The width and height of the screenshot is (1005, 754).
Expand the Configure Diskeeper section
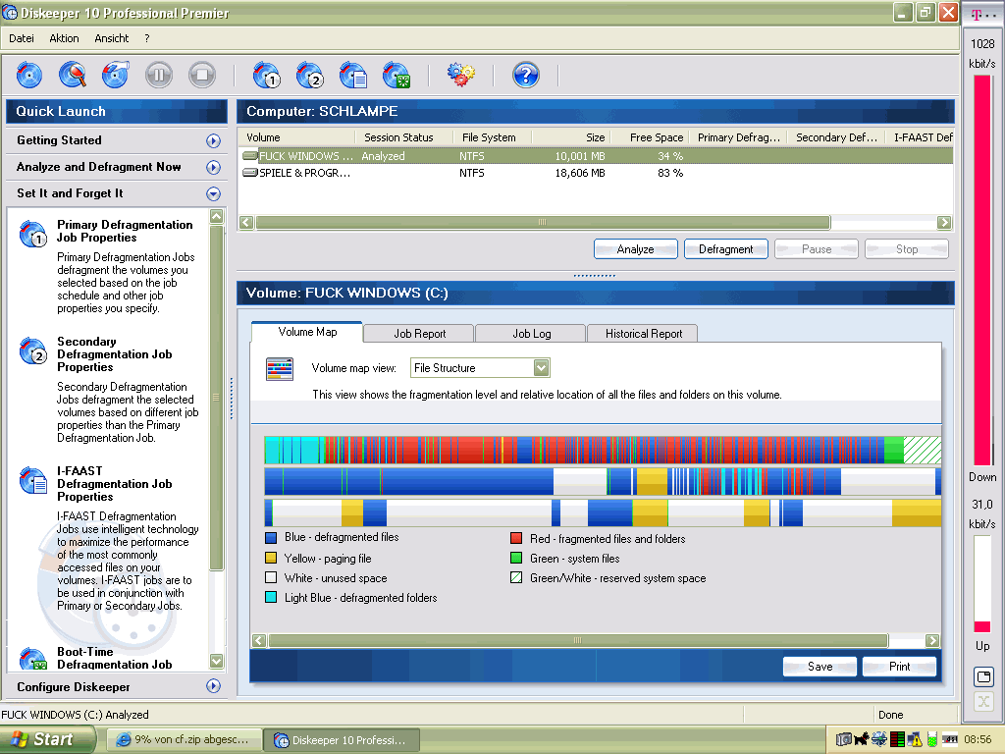pos(213,686)
